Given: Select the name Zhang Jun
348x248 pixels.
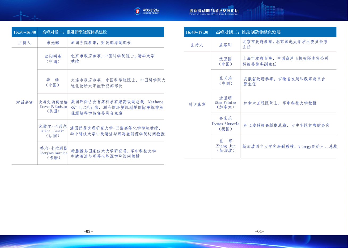Looking at the screenshot, I should pyautogui.click(x=226, y=146).
